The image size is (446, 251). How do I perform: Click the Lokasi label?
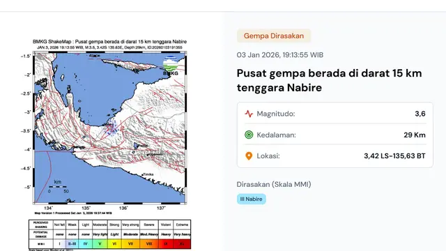coord(268,156)
